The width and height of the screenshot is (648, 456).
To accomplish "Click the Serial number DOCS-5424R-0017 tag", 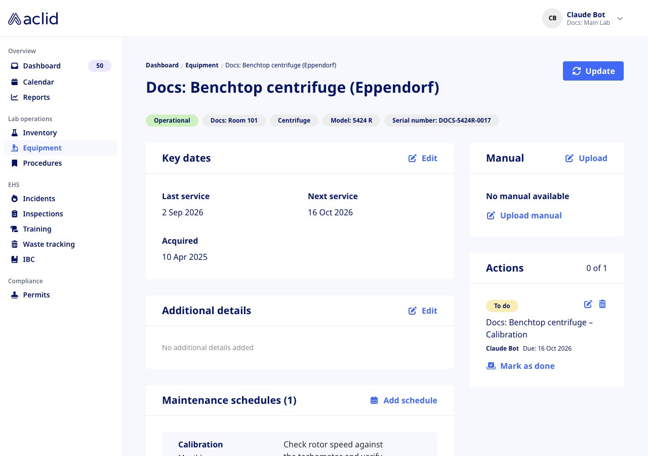I will (441, 121).
